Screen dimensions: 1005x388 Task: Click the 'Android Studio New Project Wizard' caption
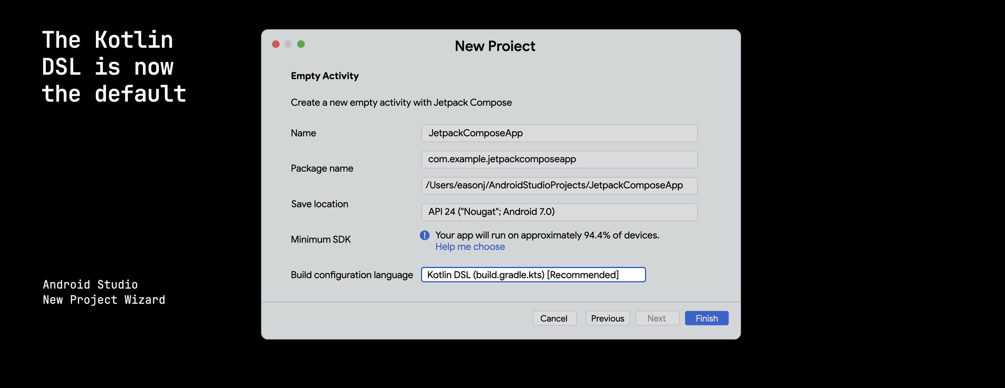coord(104,292)
